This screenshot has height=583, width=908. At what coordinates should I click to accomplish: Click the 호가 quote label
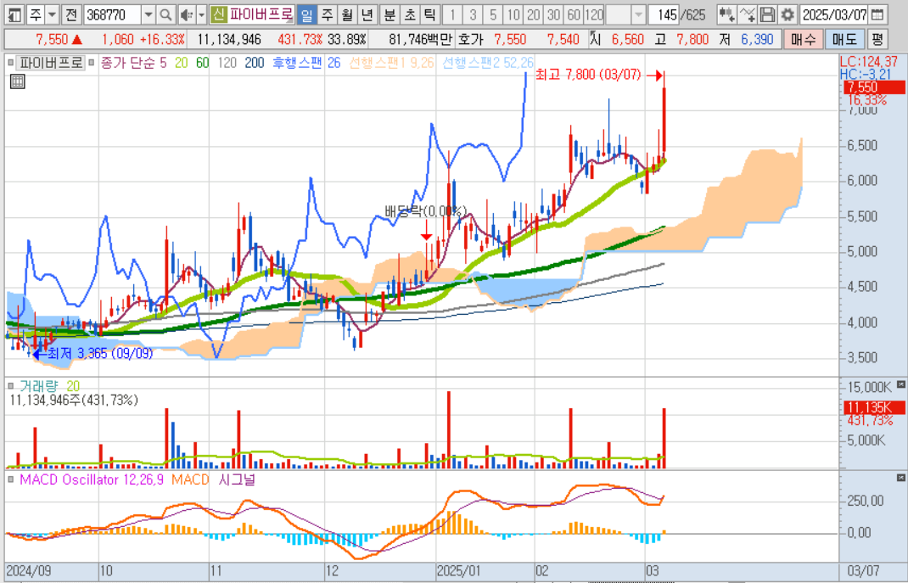point(469,39)
